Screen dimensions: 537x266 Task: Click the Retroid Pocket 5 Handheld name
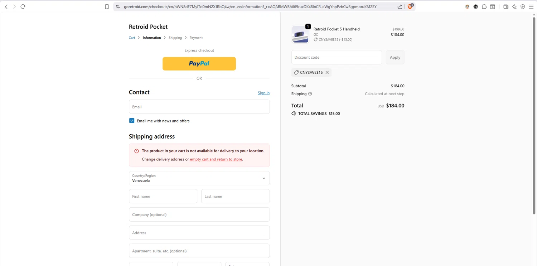point(337,29)
